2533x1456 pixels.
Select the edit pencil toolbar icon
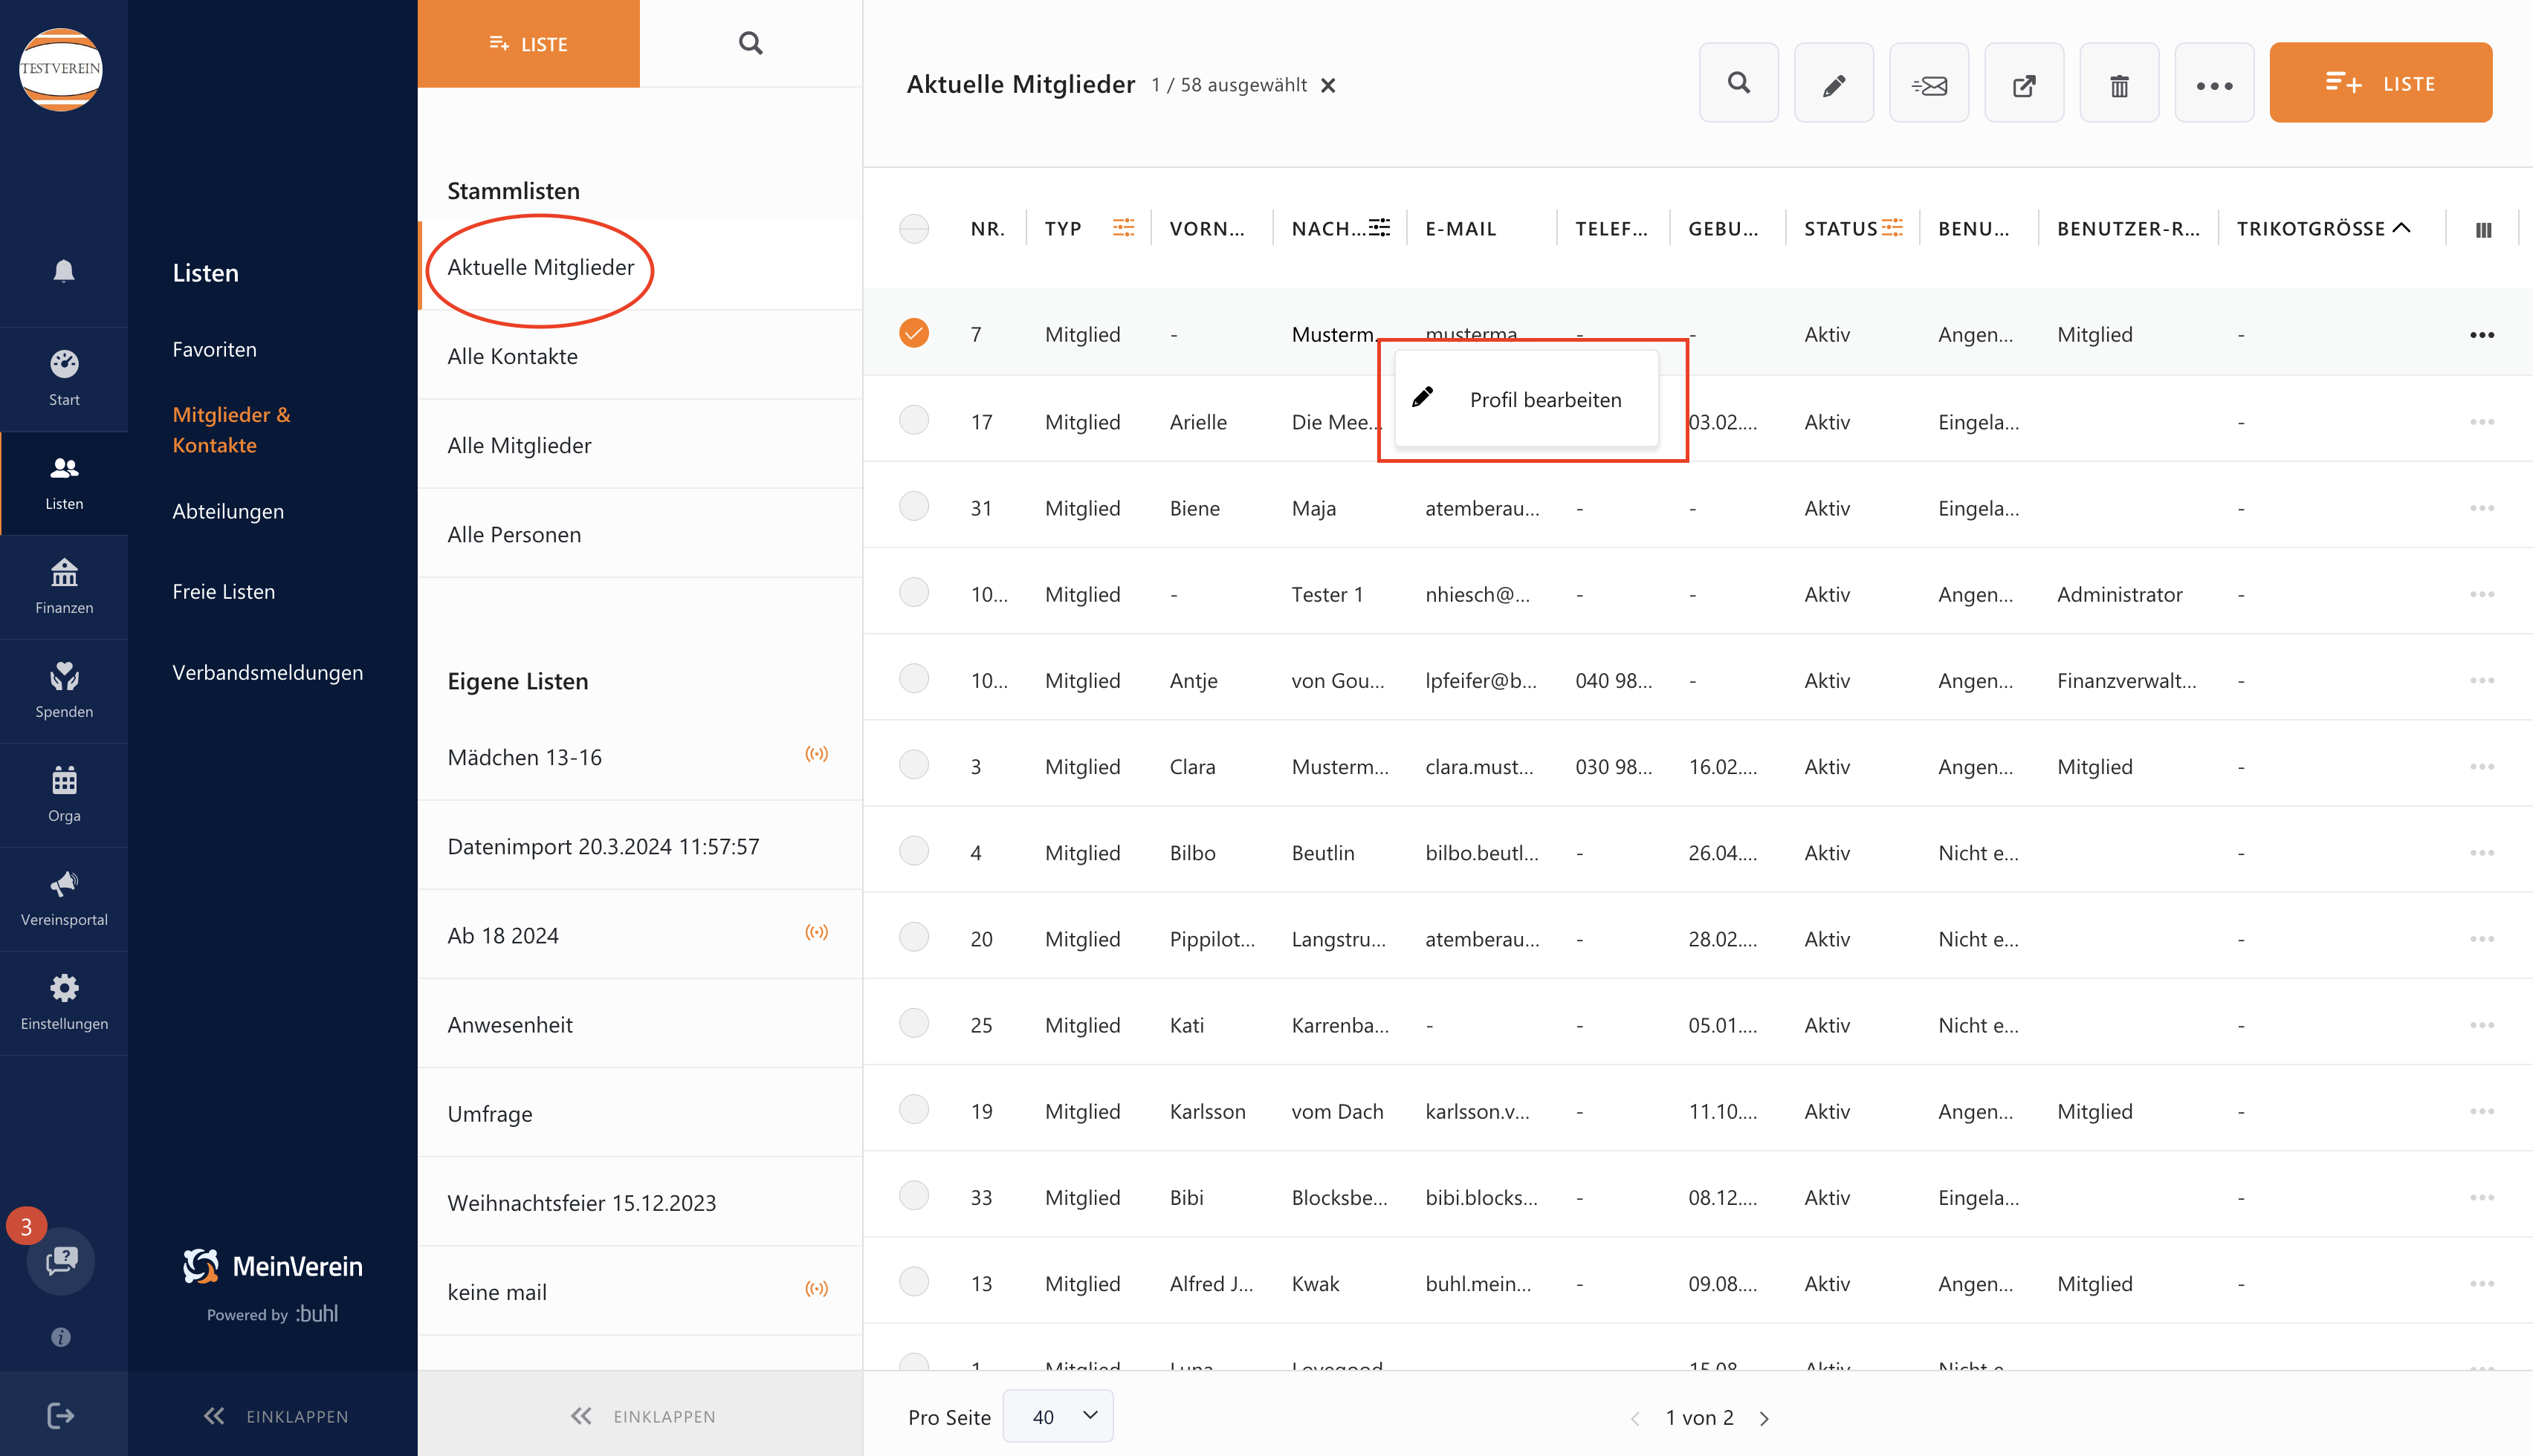click(x=1834, y=82)
